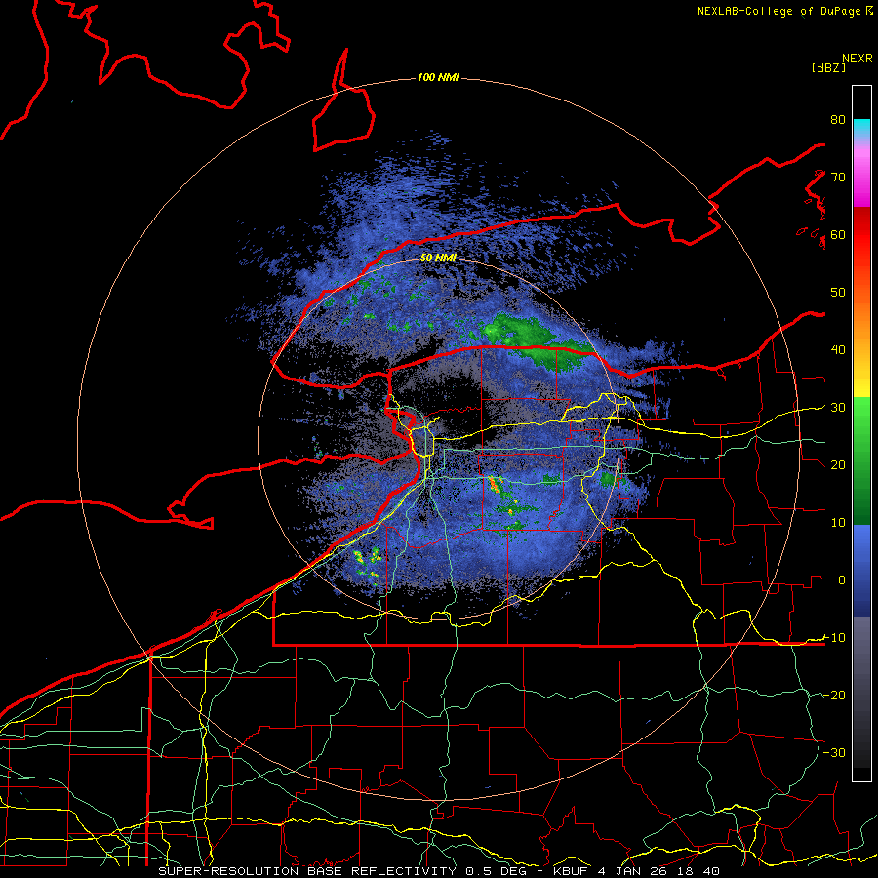Click the NEXR label above the color bar
878x878 pixels.
click(x=857, y=59)
